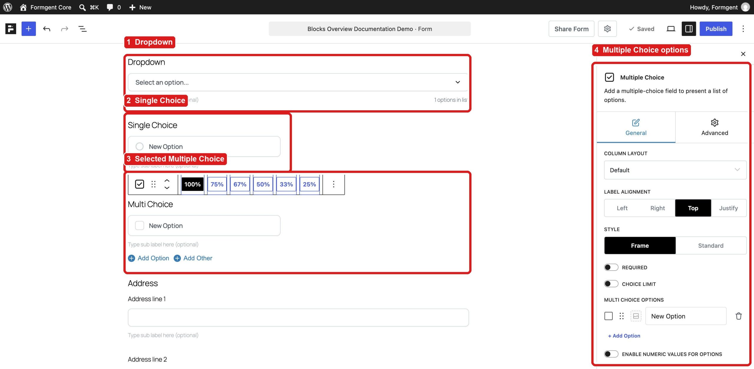Click + Add Option in sidebar

(624, 336)
